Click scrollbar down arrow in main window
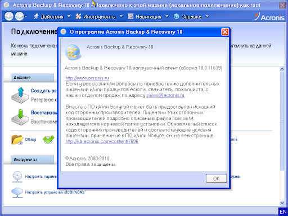 click(x=282, y=202)
